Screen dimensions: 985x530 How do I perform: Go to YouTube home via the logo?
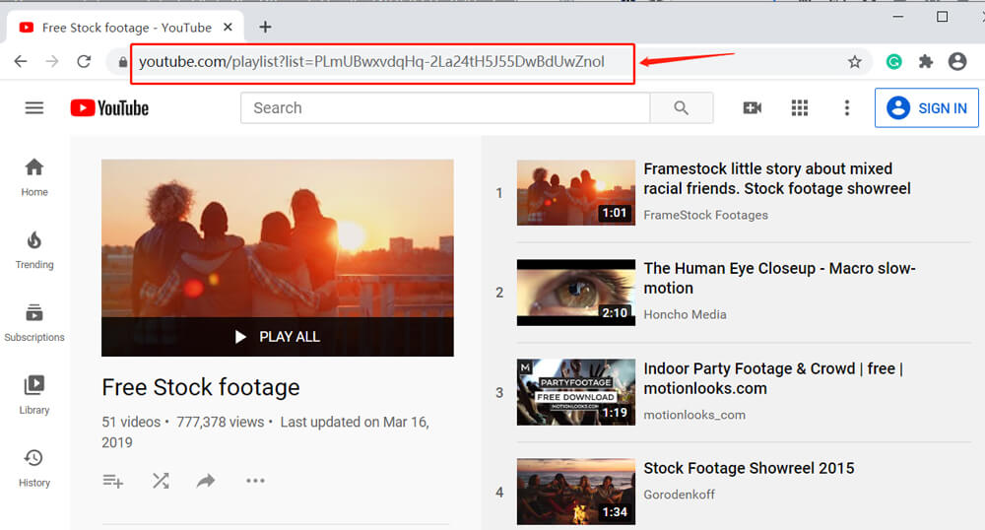(x=109, y=108)
